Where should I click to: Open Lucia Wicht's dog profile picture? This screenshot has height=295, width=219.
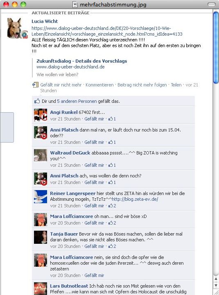click(17, 28)
